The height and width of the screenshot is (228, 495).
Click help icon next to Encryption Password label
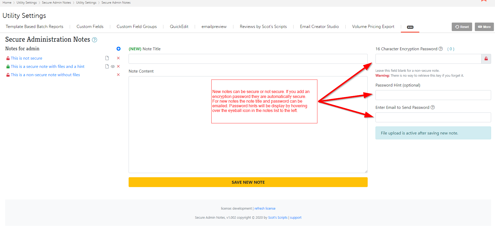[441, 49]
